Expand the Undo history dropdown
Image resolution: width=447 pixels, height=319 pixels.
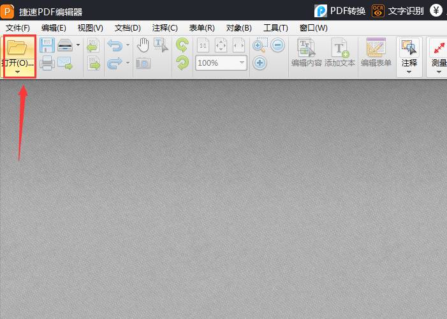(128, 45)
